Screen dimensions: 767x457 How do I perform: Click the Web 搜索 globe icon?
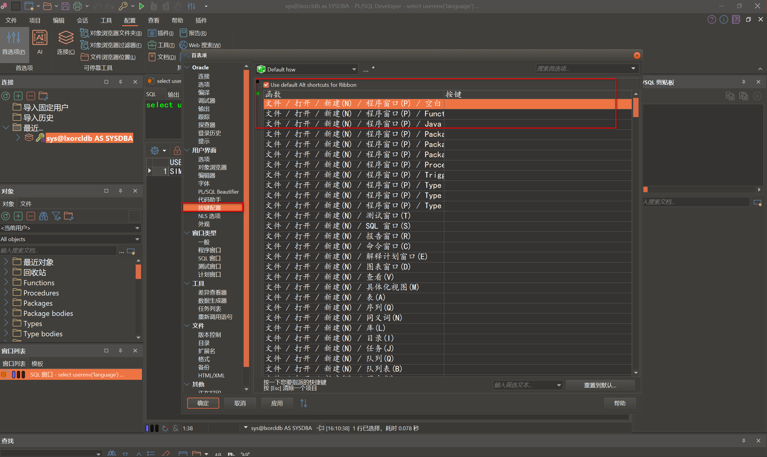click(x=183, y=45)
